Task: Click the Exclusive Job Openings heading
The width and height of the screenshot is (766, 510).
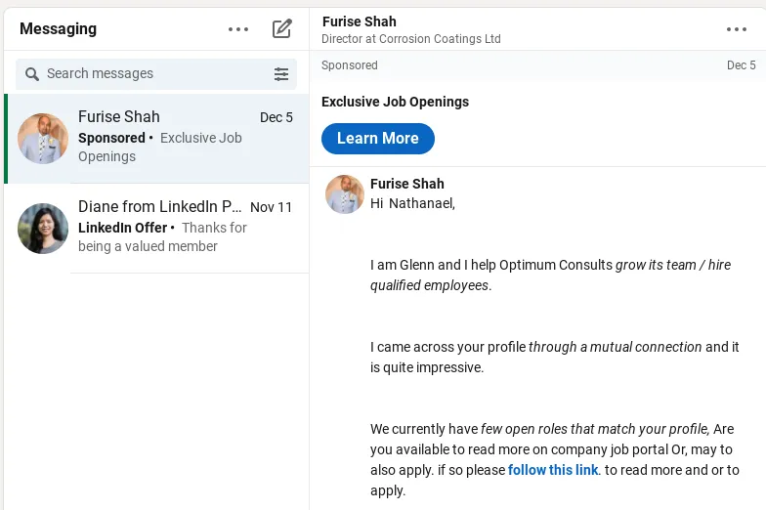Action: 395,102
